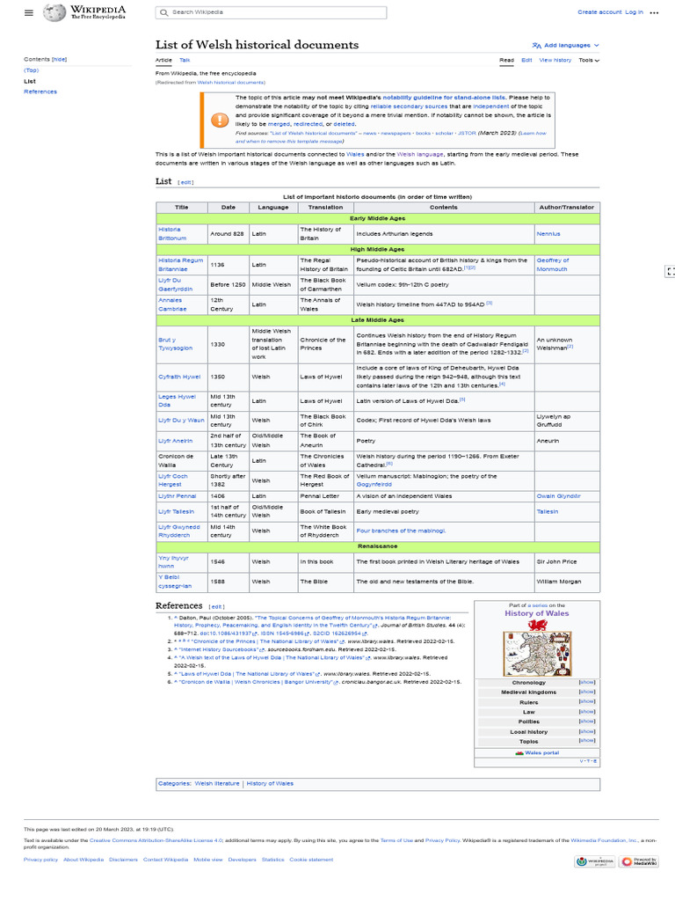Click the fullscreen toggle icon at right edge
This screenshot has width=675, height=901.
[670, 271]
